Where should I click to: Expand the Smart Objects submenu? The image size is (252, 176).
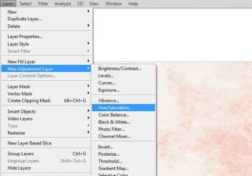tap(46, 111)
